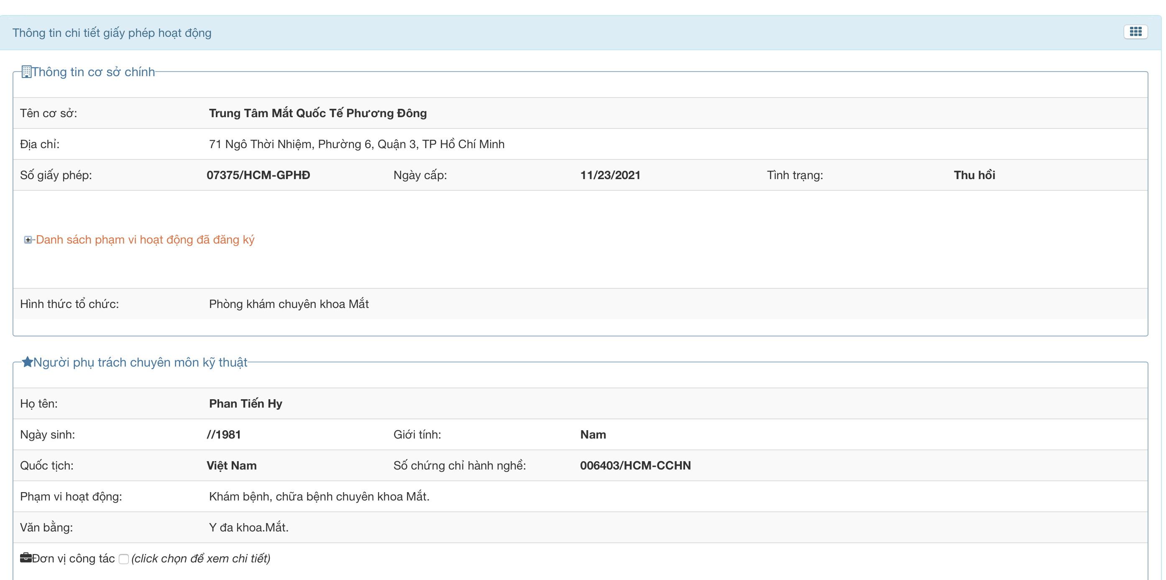Click the address 71 Ngô Thời Nhiệm
This screenshot has width=1166, height=580.
click(356, 144)
